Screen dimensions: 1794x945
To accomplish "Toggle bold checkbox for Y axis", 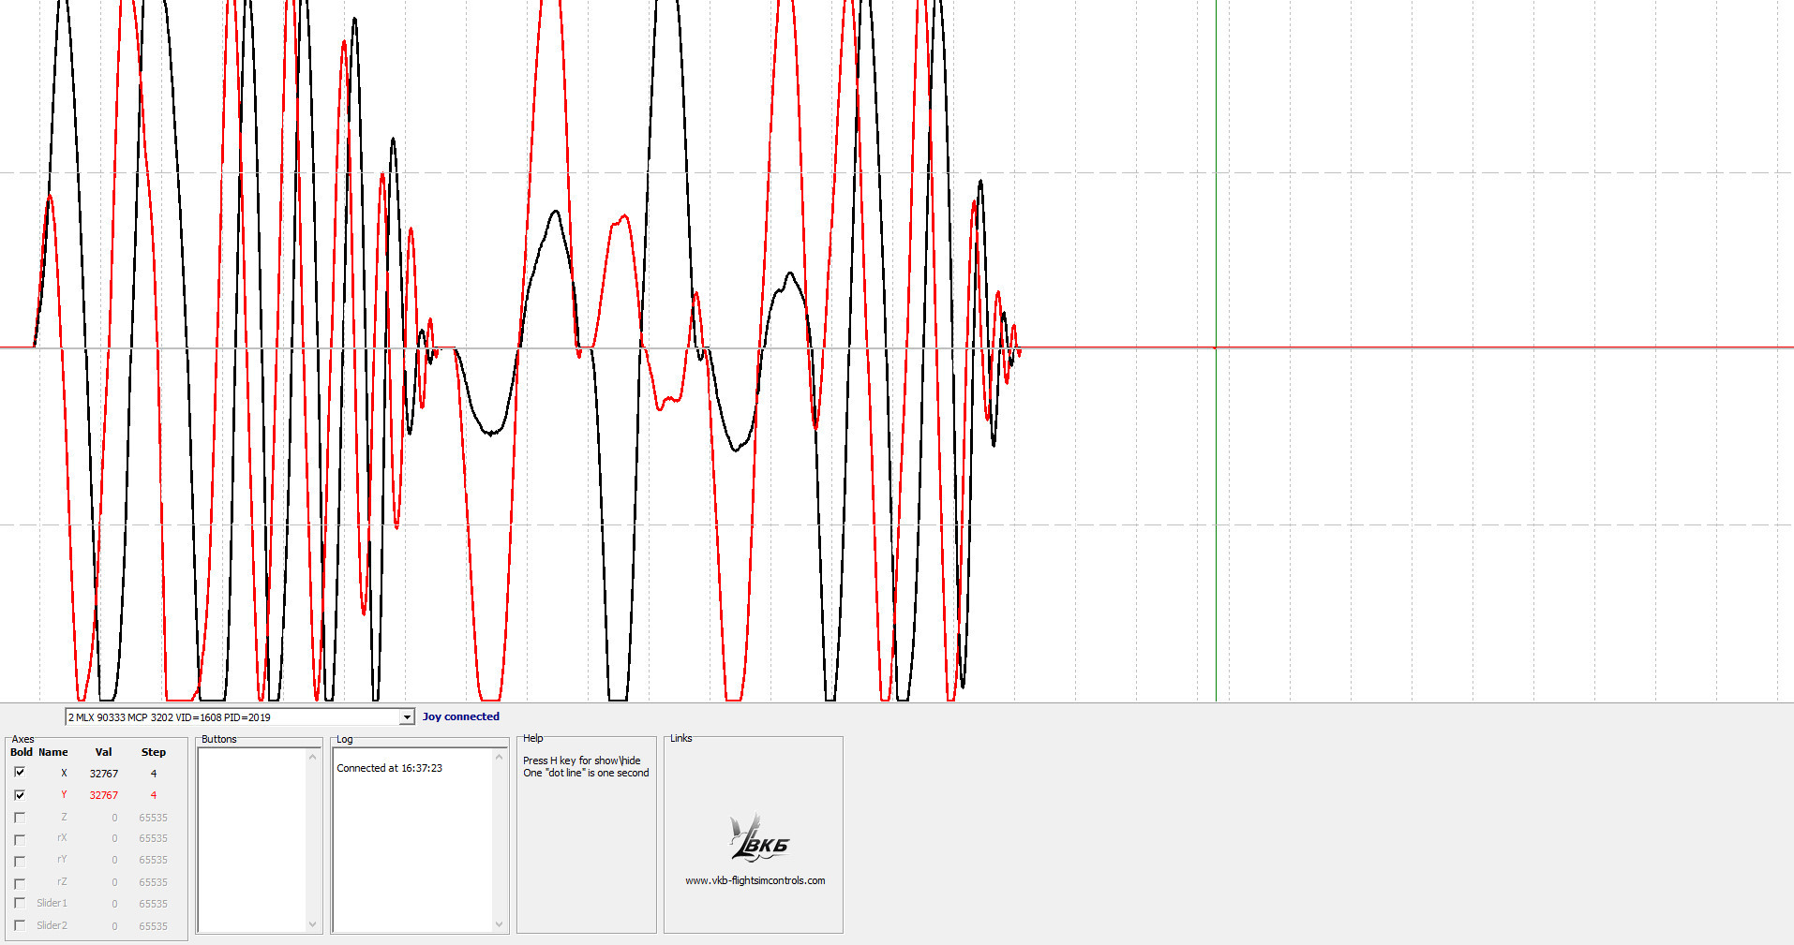I will click(x=20, y=795).
